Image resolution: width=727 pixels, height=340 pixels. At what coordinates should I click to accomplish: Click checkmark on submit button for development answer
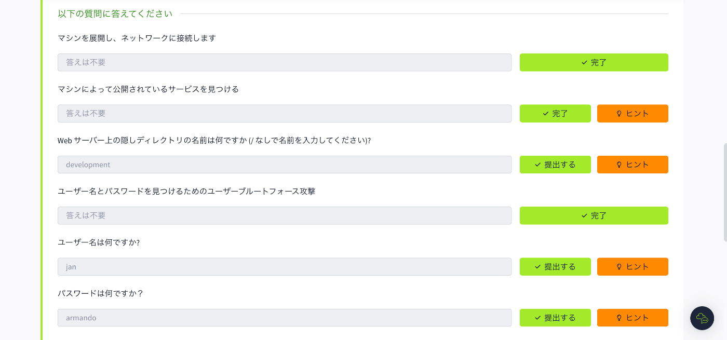point(538,165)
